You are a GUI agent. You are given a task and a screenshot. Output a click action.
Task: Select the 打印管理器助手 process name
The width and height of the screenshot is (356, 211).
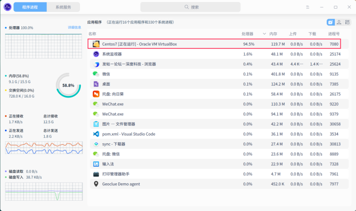[x=116, y=174]
